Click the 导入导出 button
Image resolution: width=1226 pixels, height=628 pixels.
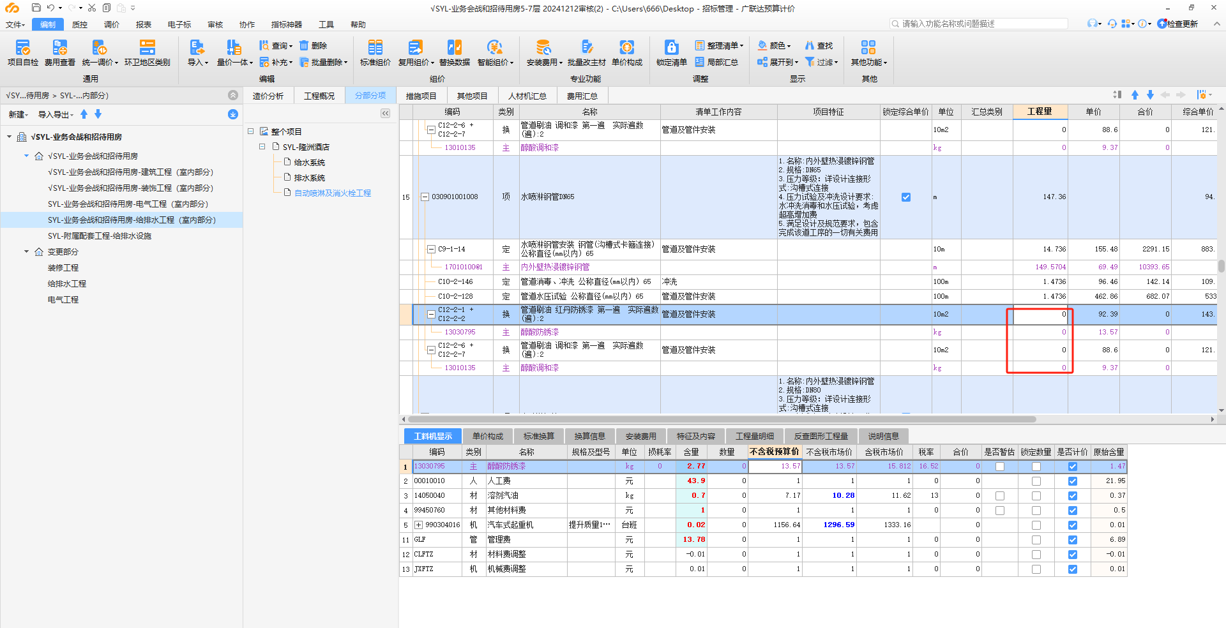(x=56, y=114)
